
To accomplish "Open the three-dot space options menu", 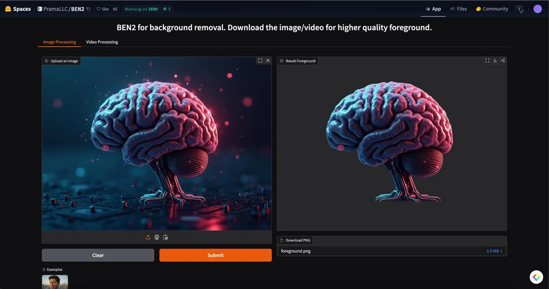I will click(x=519, y=9).
